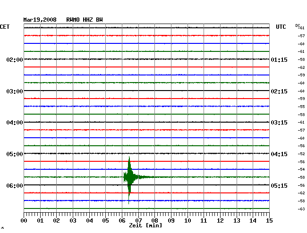Viewport: 307px width, 233px height.
Task: Select minute tick label 09 on axis
Action: pos(171,221)
